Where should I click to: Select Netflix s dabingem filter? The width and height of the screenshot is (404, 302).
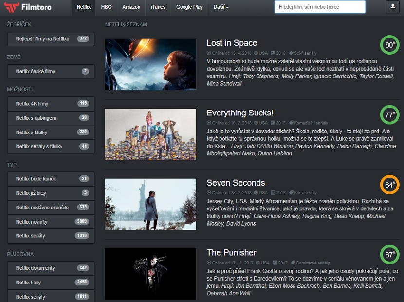pos(51,118)
